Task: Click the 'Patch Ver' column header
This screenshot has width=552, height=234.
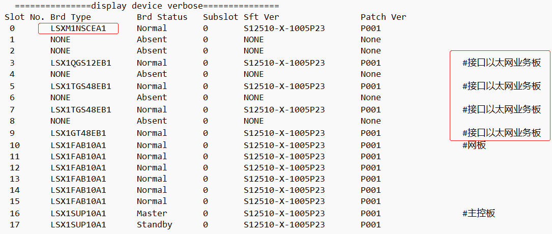Action: (383, 17)
